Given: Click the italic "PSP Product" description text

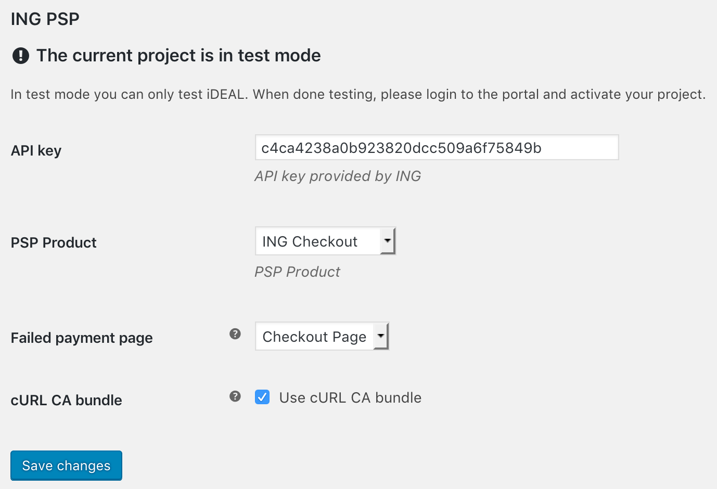Looking at the screenshot, I should 297,272.
